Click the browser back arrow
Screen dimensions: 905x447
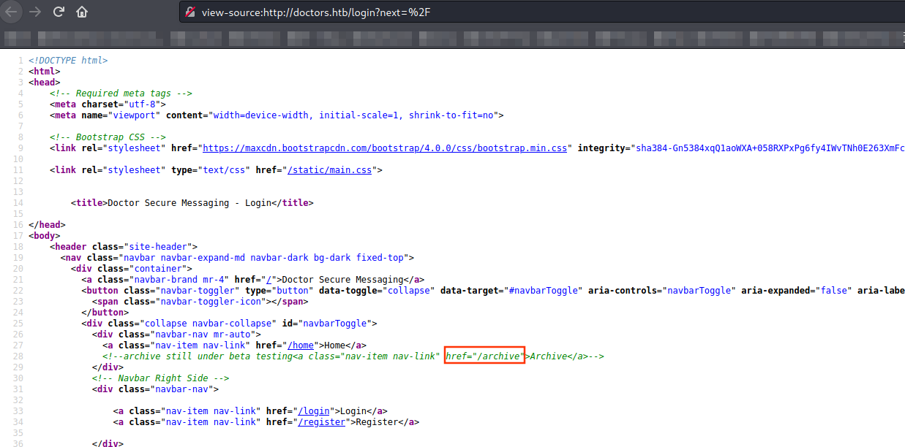click(x=11, y=12)
